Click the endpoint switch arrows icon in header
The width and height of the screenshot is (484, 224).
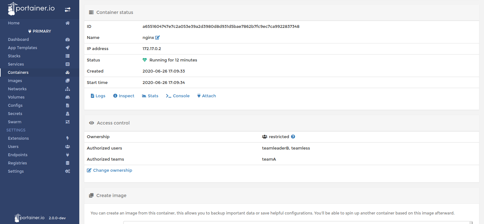68,9
